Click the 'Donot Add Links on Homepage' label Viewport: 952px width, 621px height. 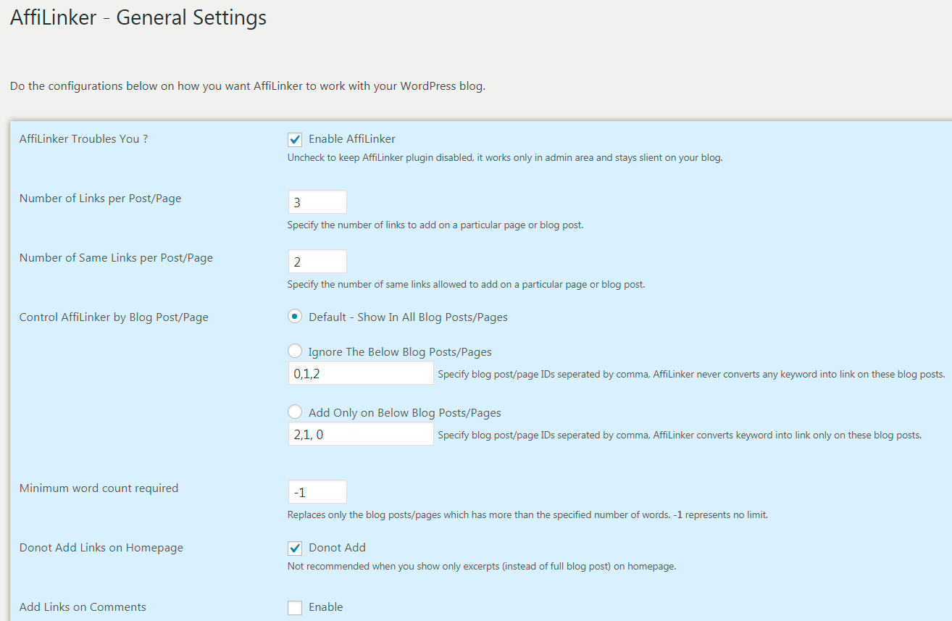pyautogui.click(x=101, y=548)
